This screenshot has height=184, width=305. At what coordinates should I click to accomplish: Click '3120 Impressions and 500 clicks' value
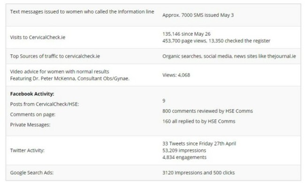click(x=198, y=173)
